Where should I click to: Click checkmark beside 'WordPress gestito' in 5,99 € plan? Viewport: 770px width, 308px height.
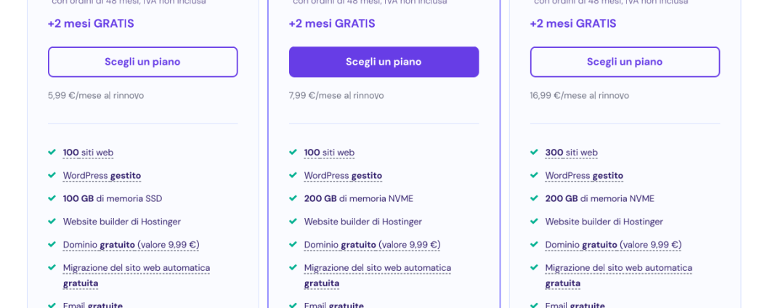tap(52, 175)
